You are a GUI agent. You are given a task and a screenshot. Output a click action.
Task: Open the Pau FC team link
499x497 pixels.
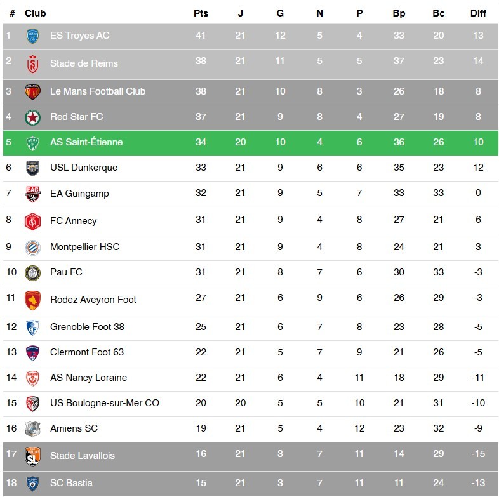(x=66, y=272)
